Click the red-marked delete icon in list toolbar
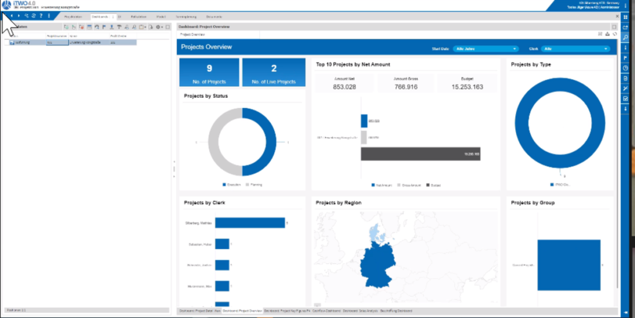This screenshot has width=635, height=318. tap(81, 27)
